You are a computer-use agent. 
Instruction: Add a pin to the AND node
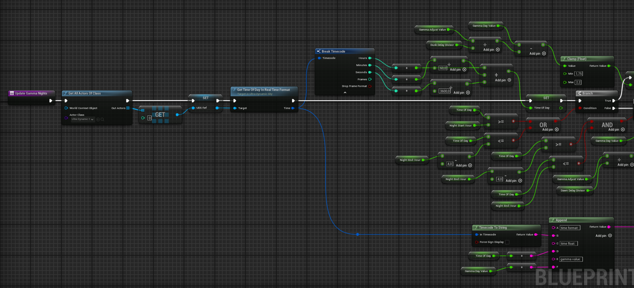[623, 130]
